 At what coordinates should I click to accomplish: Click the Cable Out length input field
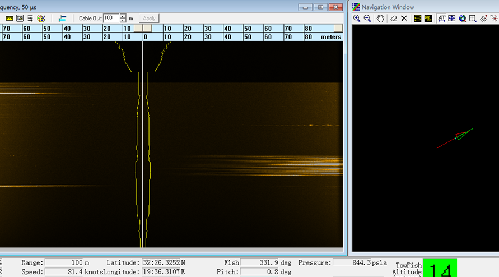tap(111, 19)
